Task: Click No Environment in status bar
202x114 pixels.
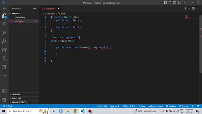Action: [x=155, y=106]
